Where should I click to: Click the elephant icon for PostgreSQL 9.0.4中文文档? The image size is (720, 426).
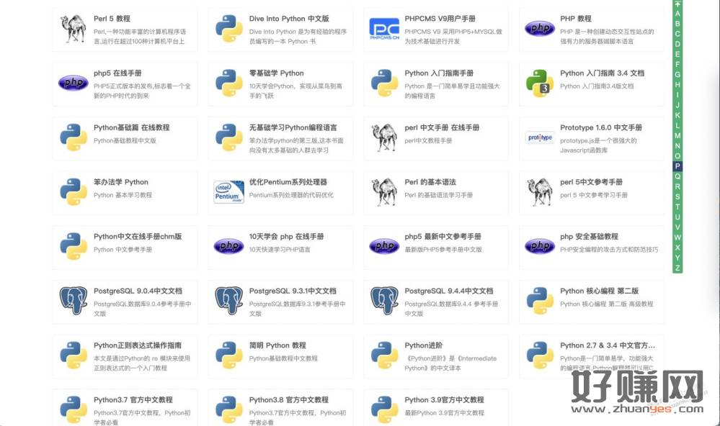click(x=74, y=301)
